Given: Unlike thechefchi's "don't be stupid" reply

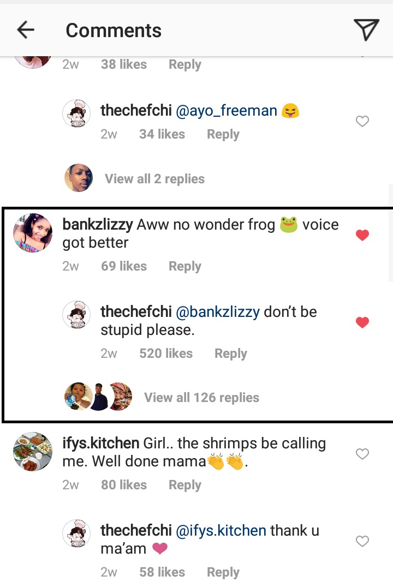Looking at the screenshot, I should [362, 322].
